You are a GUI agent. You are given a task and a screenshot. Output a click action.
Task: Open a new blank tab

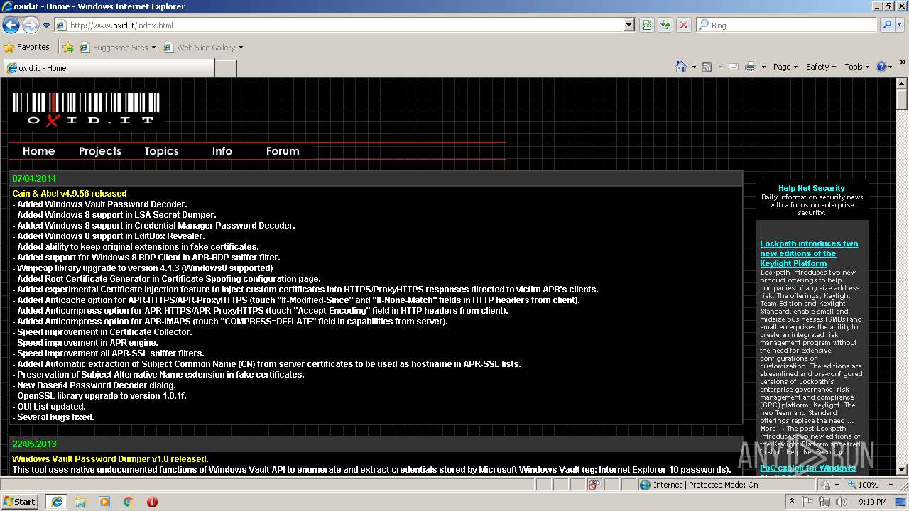(x=226, y=68)
